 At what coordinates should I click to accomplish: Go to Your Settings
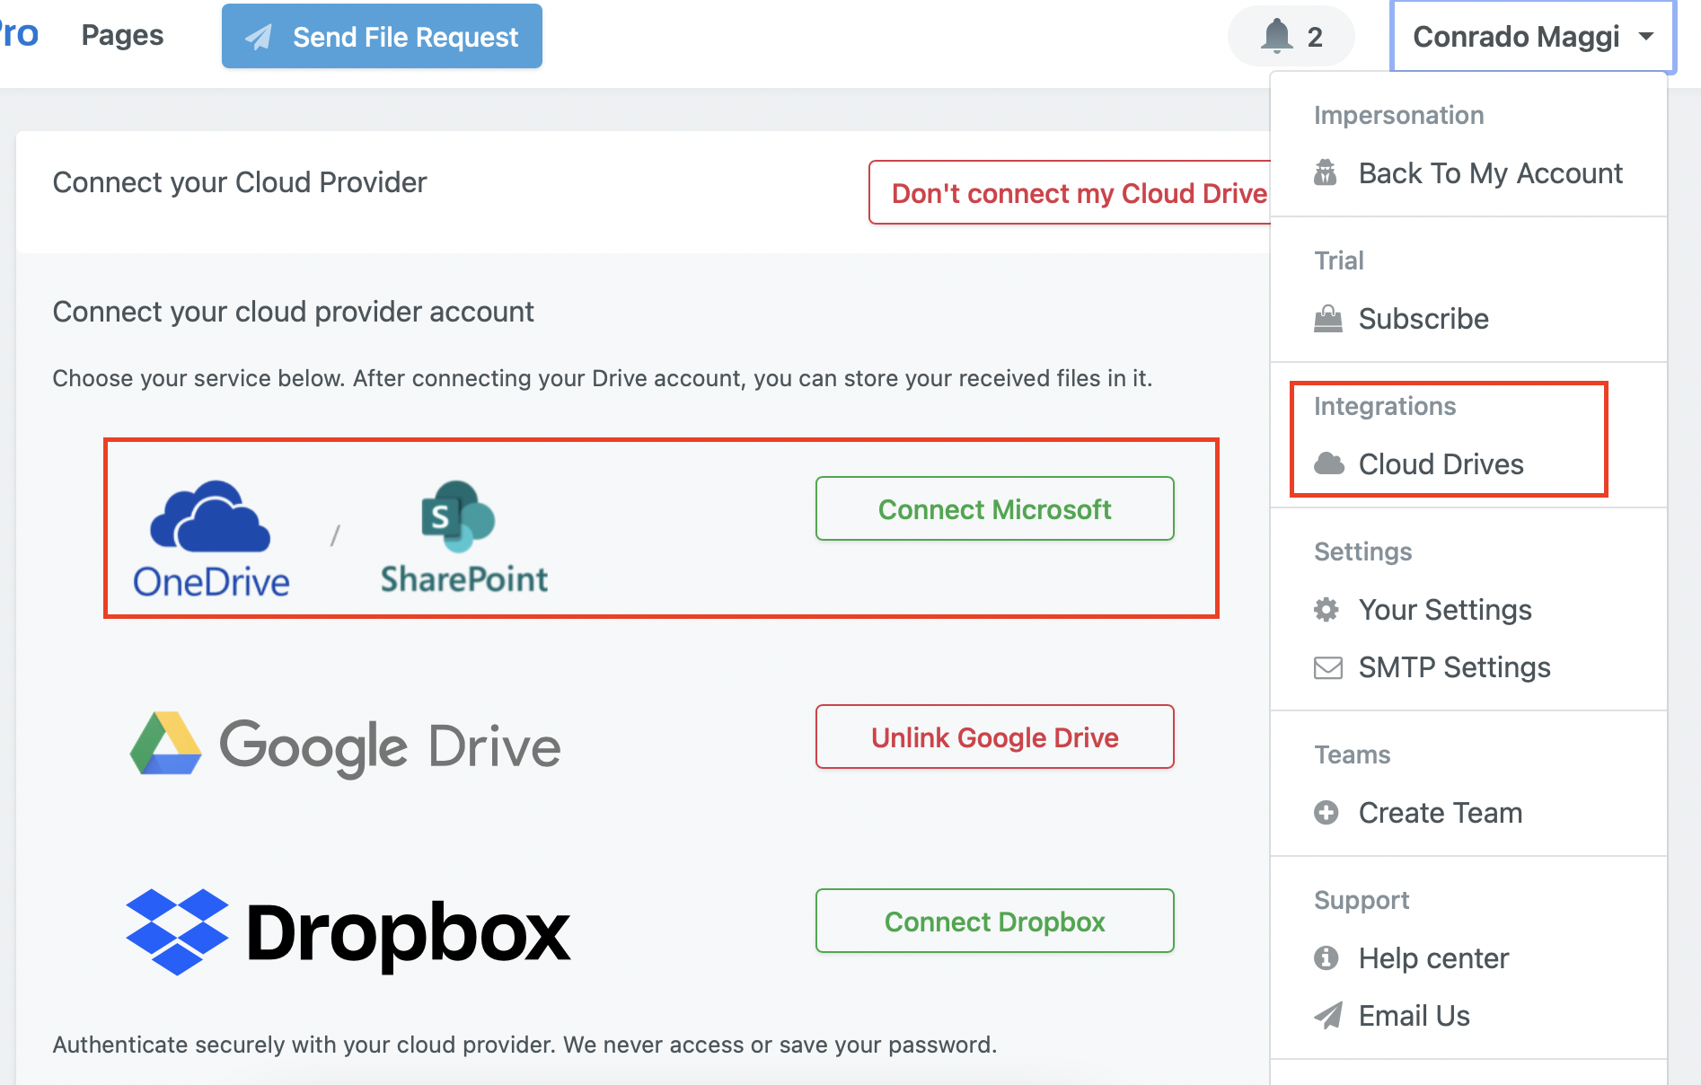[x=1468, y=610]
